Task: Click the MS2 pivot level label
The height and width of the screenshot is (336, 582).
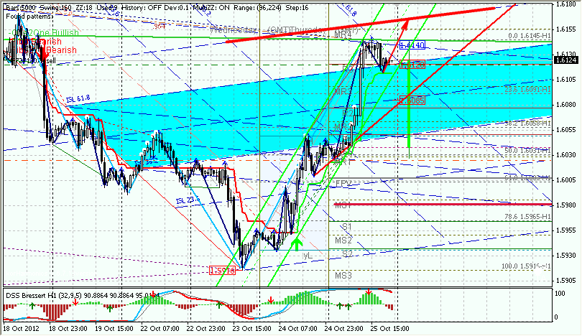Action: click(x=343, y=241)
